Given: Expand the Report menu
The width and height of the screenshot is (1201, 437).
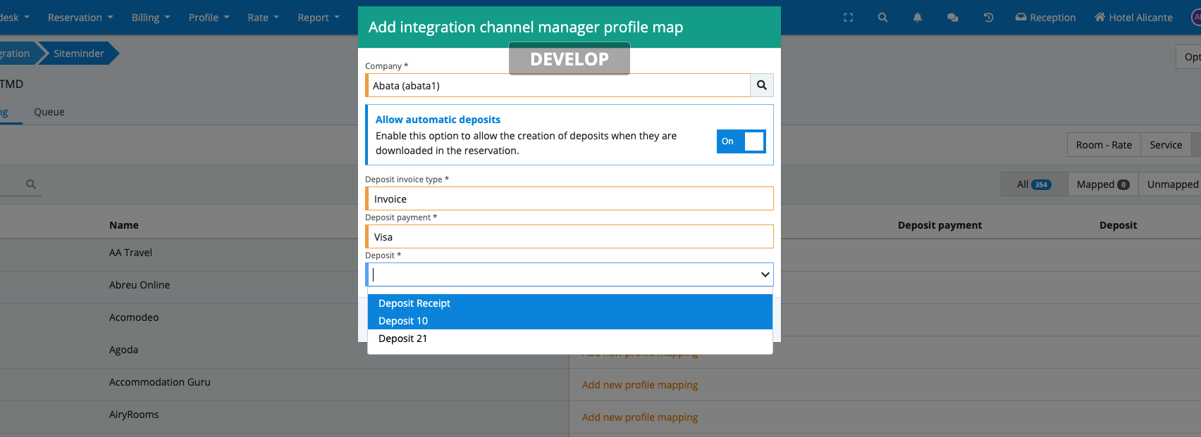Looking at the screenshot, I should coord(318,18).
